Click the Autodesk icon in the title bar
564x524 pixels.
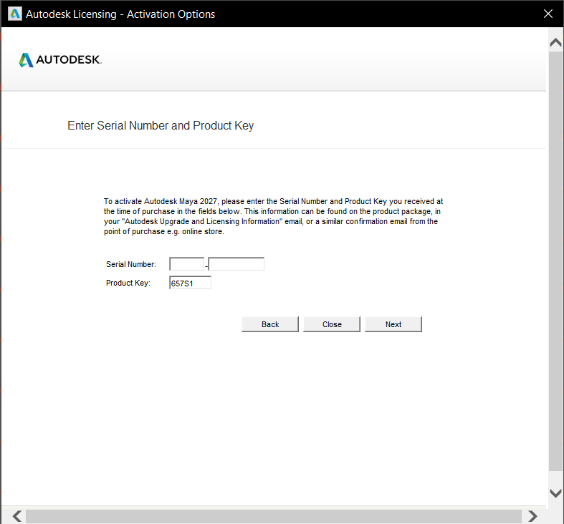coord(15,14)
